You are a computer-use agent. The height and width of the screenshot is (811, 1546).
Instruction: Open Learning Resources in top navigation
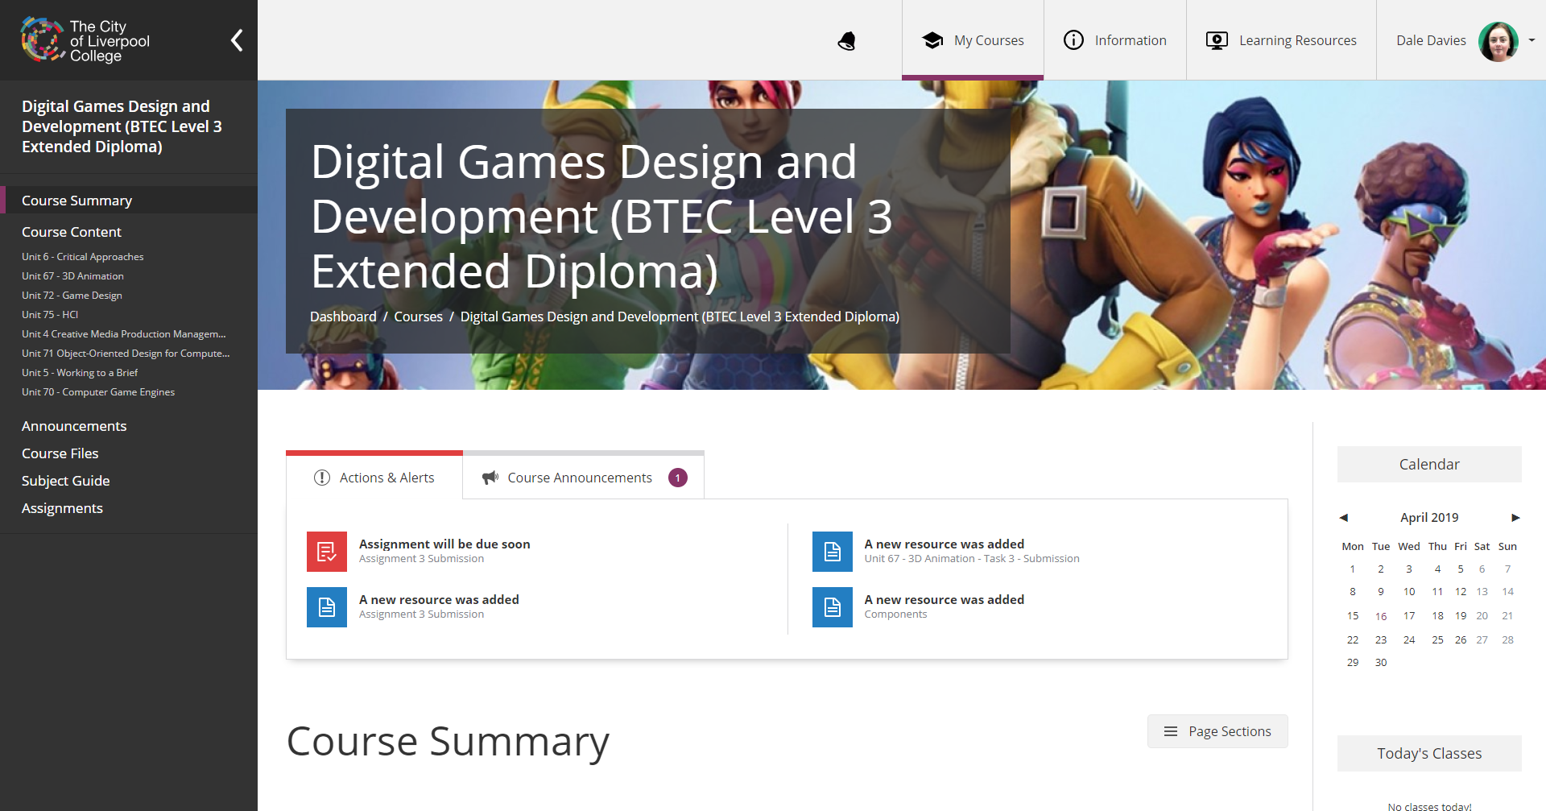(1281, 40)
